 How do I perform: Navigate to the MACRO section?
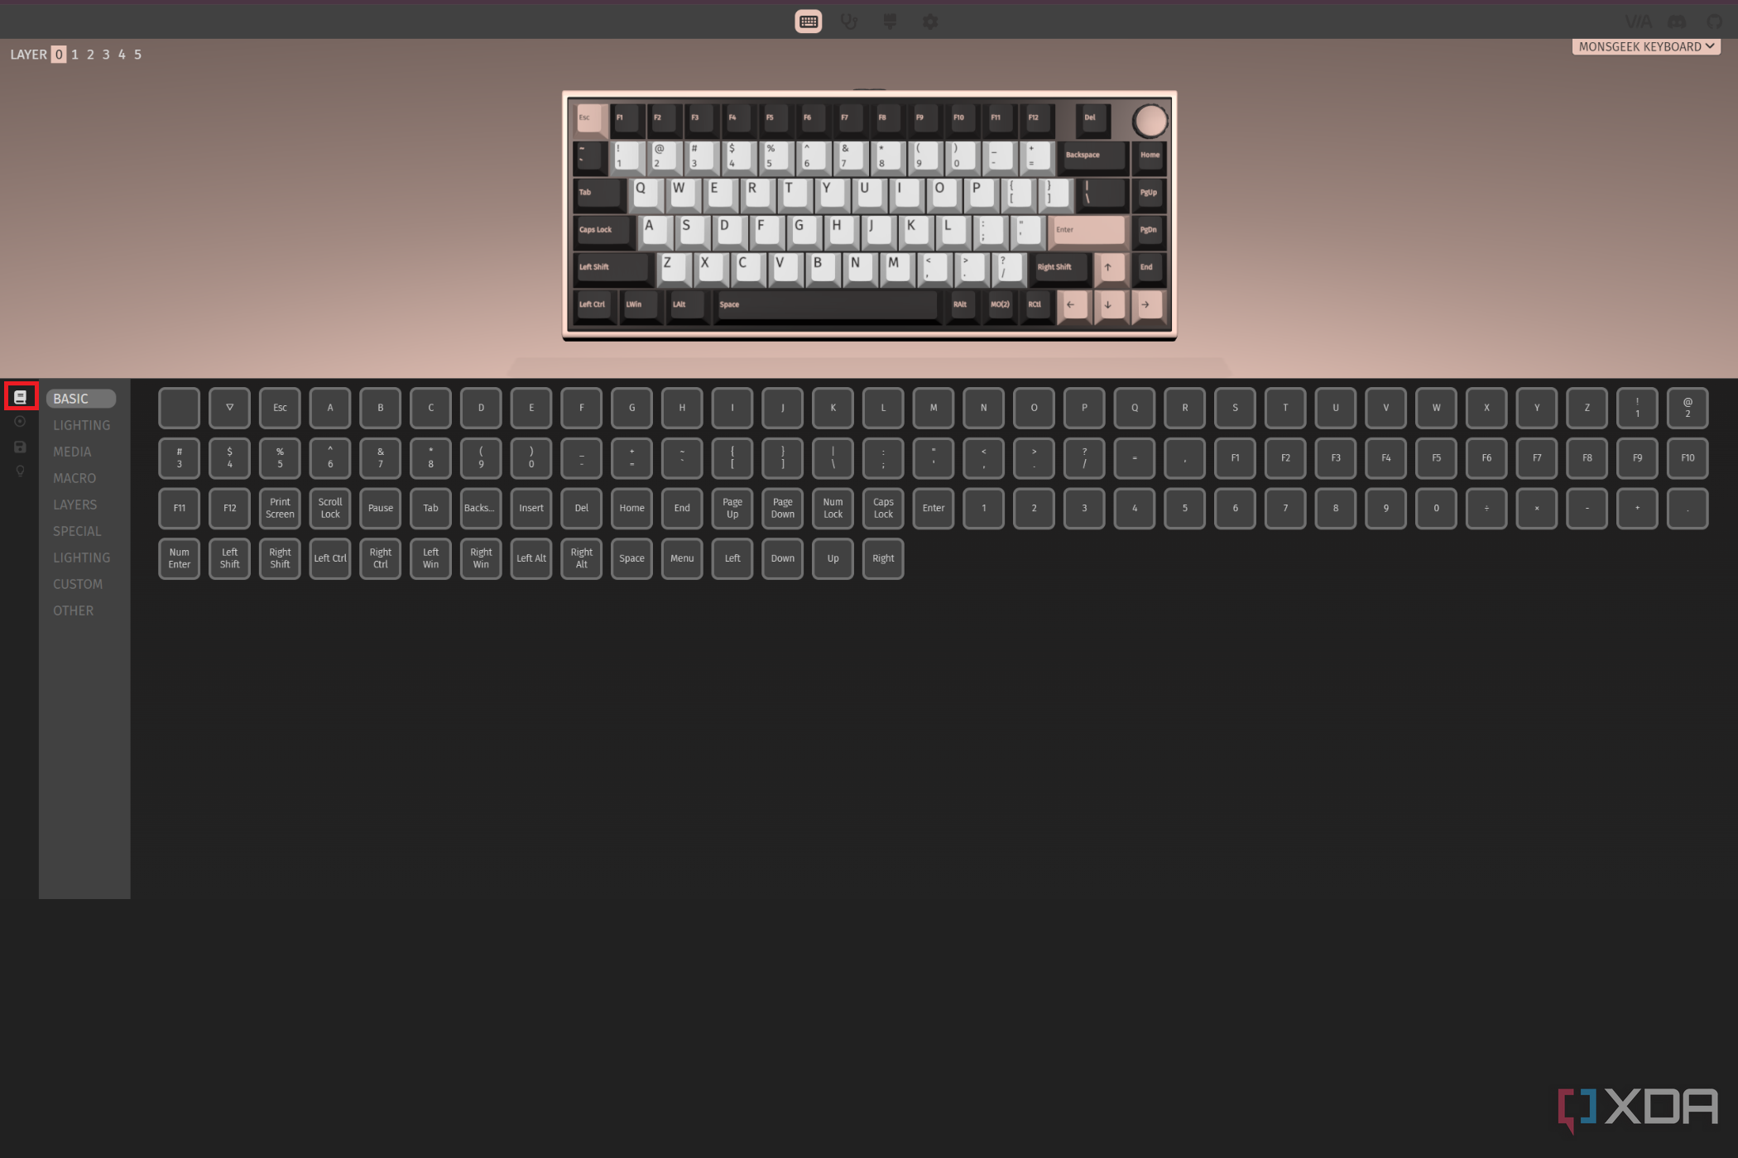point(73,477)
